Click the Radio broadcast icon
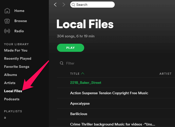175x127 pixels. 7,31
